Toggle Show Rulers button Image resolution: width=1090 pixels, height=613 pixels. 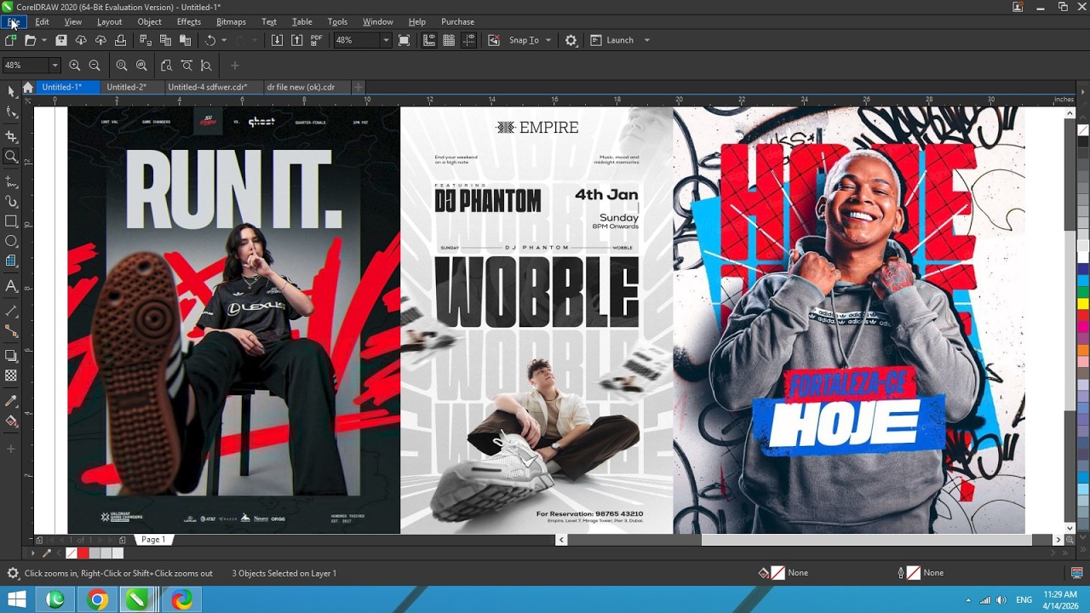pyautogui.click(x=429, y=40)
